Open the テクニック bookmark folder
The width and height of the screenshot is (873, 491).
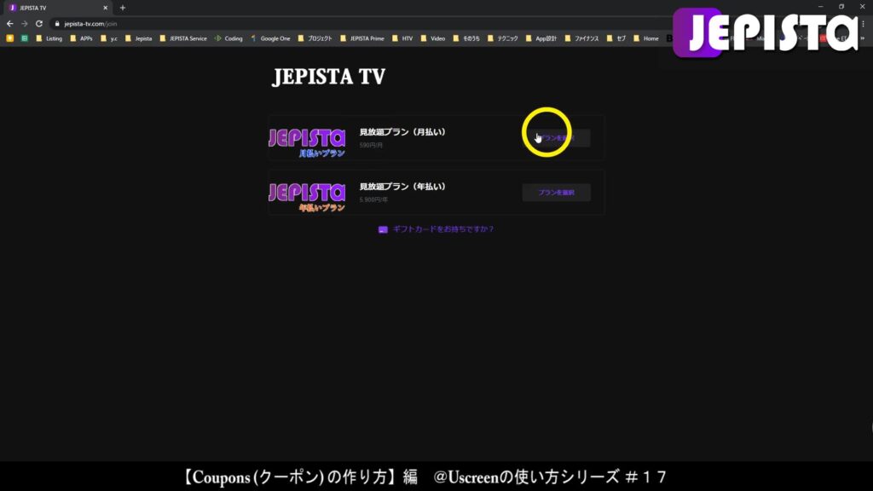(x=503, y=38)
